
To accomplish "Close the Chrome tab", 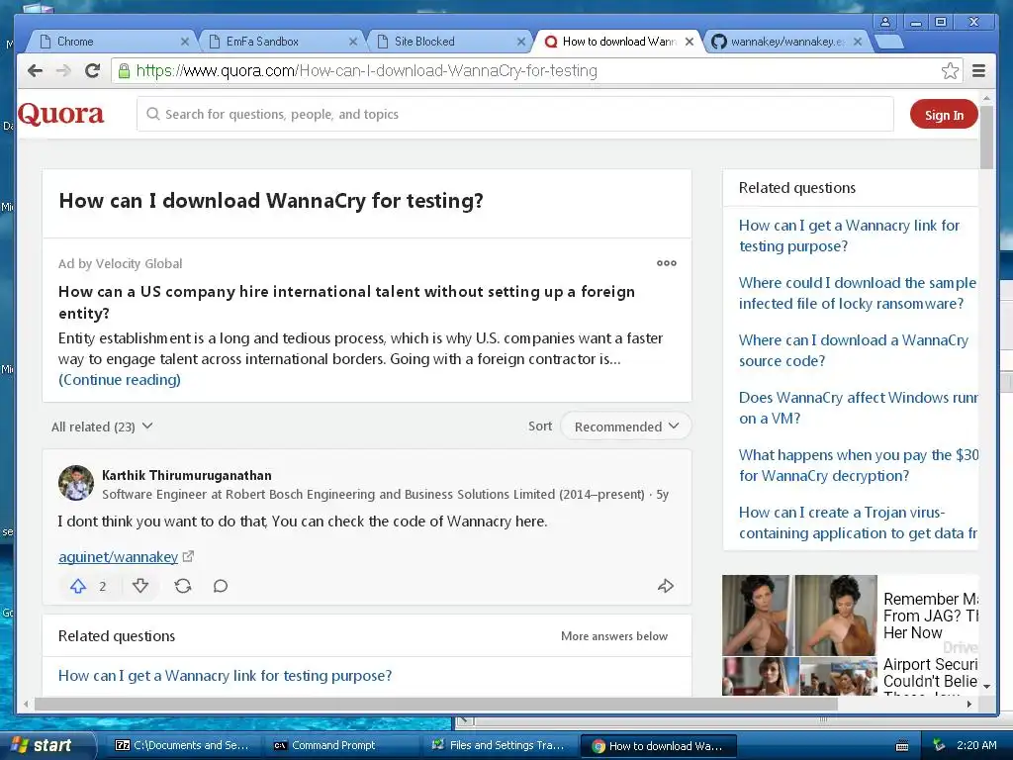I will (x=185, y=42).
